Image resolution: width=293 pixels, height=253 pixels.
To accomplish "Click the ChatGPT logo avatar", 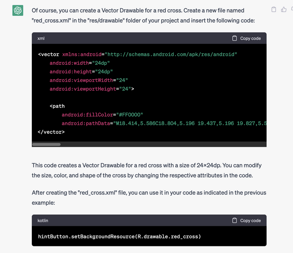I will click(x=18, y=10).
